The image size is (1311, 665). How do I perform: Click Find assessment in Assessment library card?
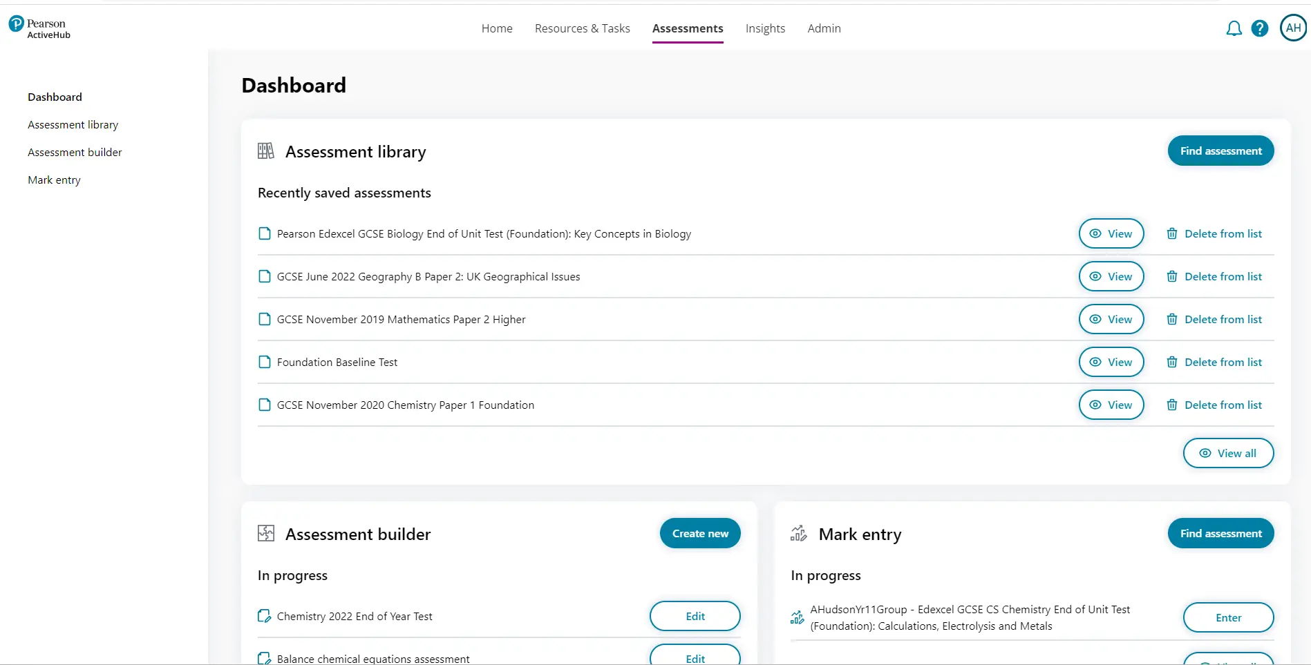tap(1220, 151)
